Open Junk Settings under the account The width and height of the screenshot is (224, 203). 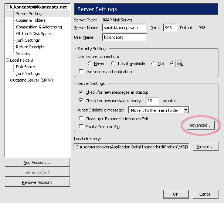(x=28, y=40)
